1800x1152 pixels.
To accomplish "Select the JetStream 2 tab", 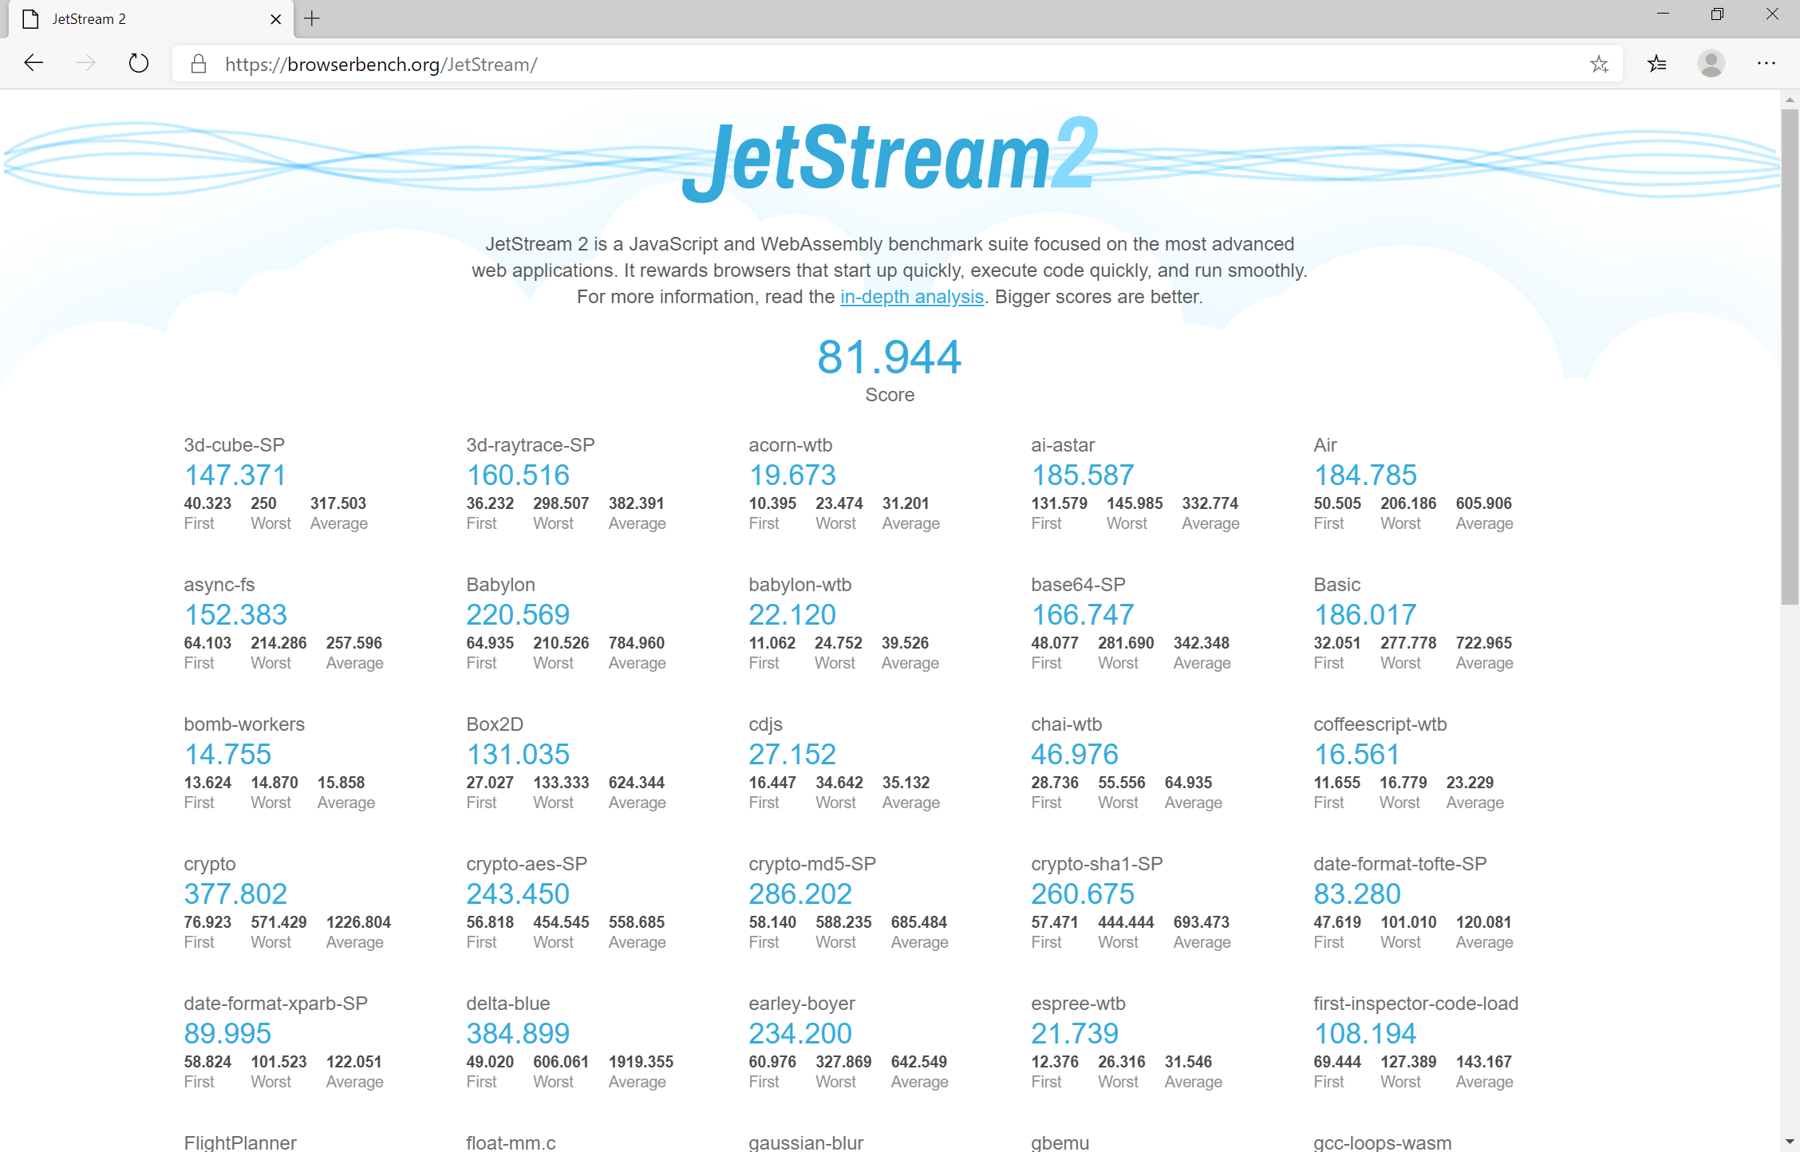I will coord(152,19).
